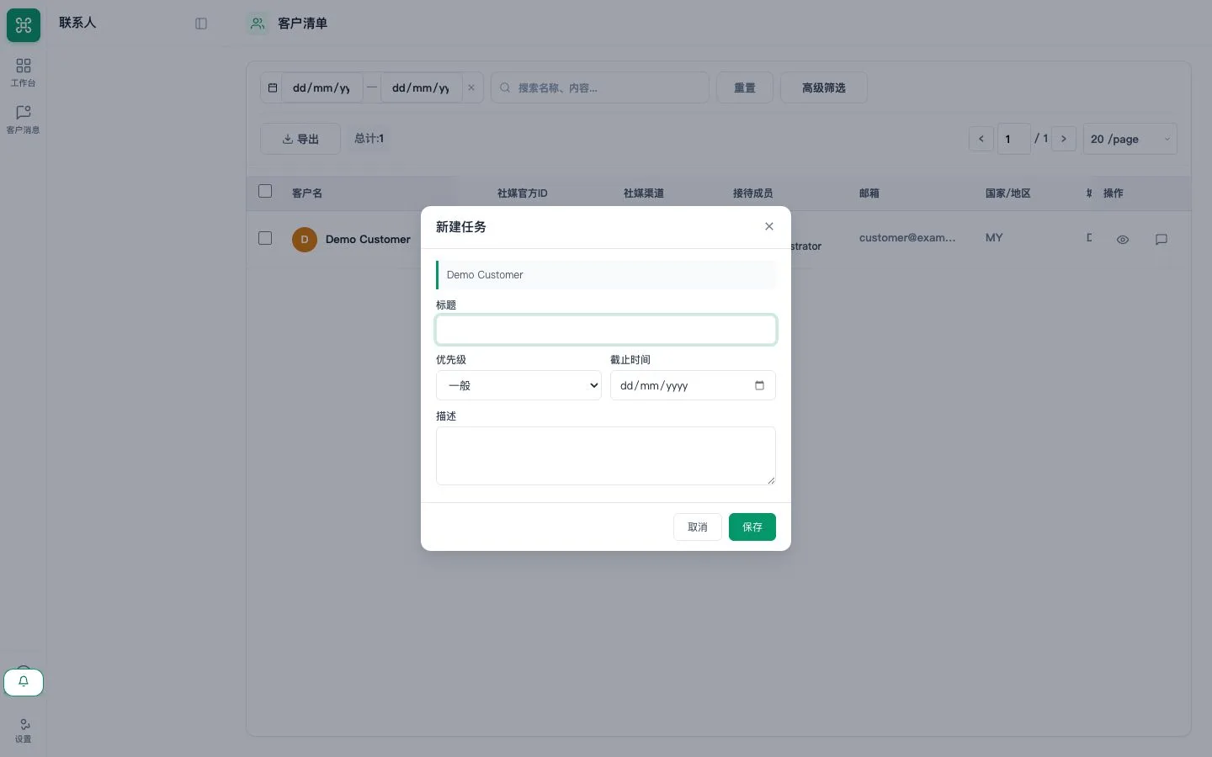Viewport: 1212px width, 757px height.
Task: Click the 客户清单 people icon
Action: 258,24
